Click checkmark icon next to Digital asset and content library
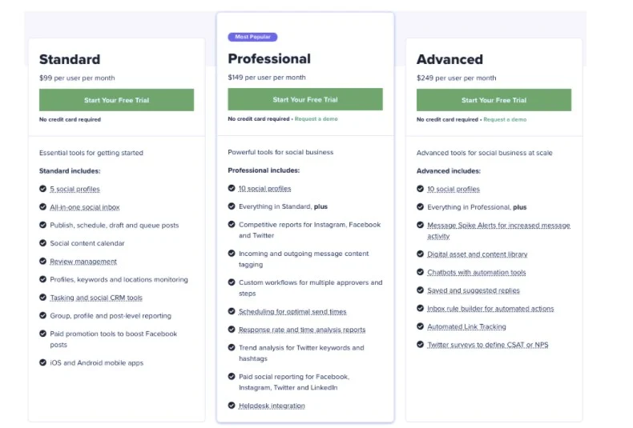633x428 pixels. click(420, 254)
